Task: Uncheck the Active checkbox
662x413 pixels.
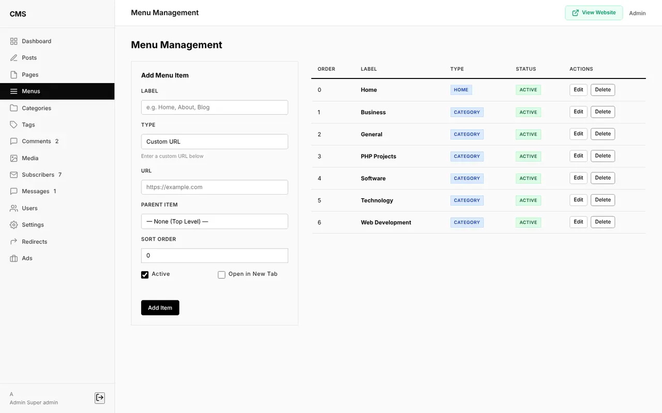Action: [145, 275]
